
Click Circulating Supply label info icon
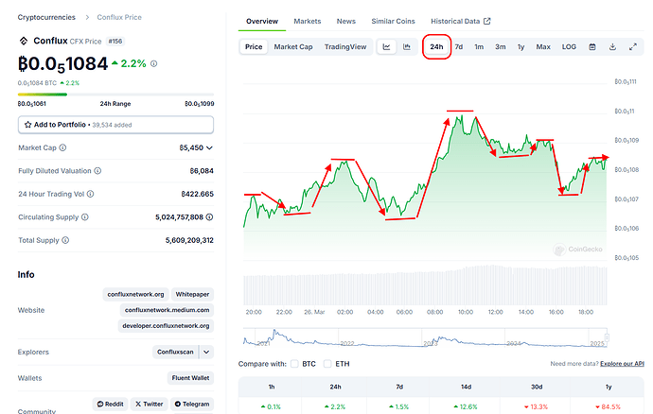point(85,217)
